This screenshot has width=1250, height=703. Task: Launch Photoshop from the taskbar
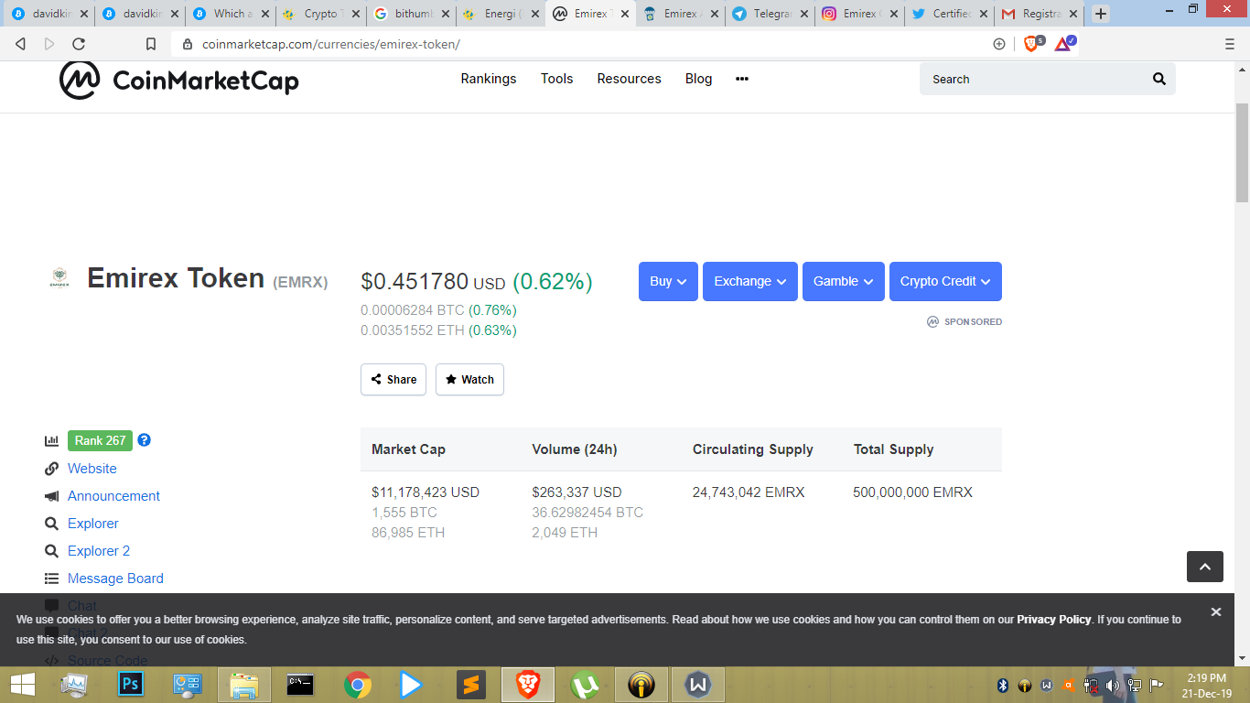pos(131,685)
